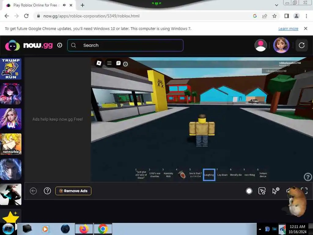Select hotbar slot 4 item icon
This screenshot has height=235, width=313.
182,175
